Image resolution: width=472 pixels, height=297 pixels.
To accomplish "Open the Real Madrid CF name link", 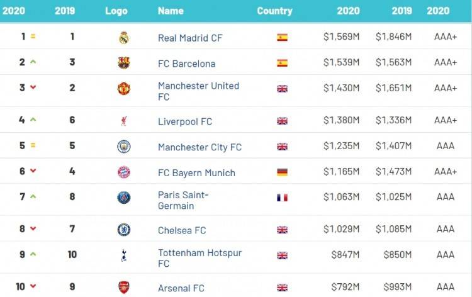I will point(190,38).
